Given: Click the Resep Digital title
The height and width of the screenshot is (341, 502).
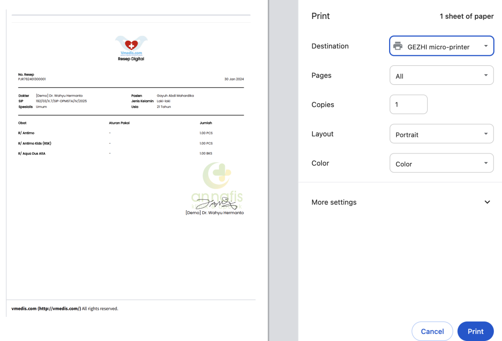Looking at the screenshot, I should tap(131, 59).
